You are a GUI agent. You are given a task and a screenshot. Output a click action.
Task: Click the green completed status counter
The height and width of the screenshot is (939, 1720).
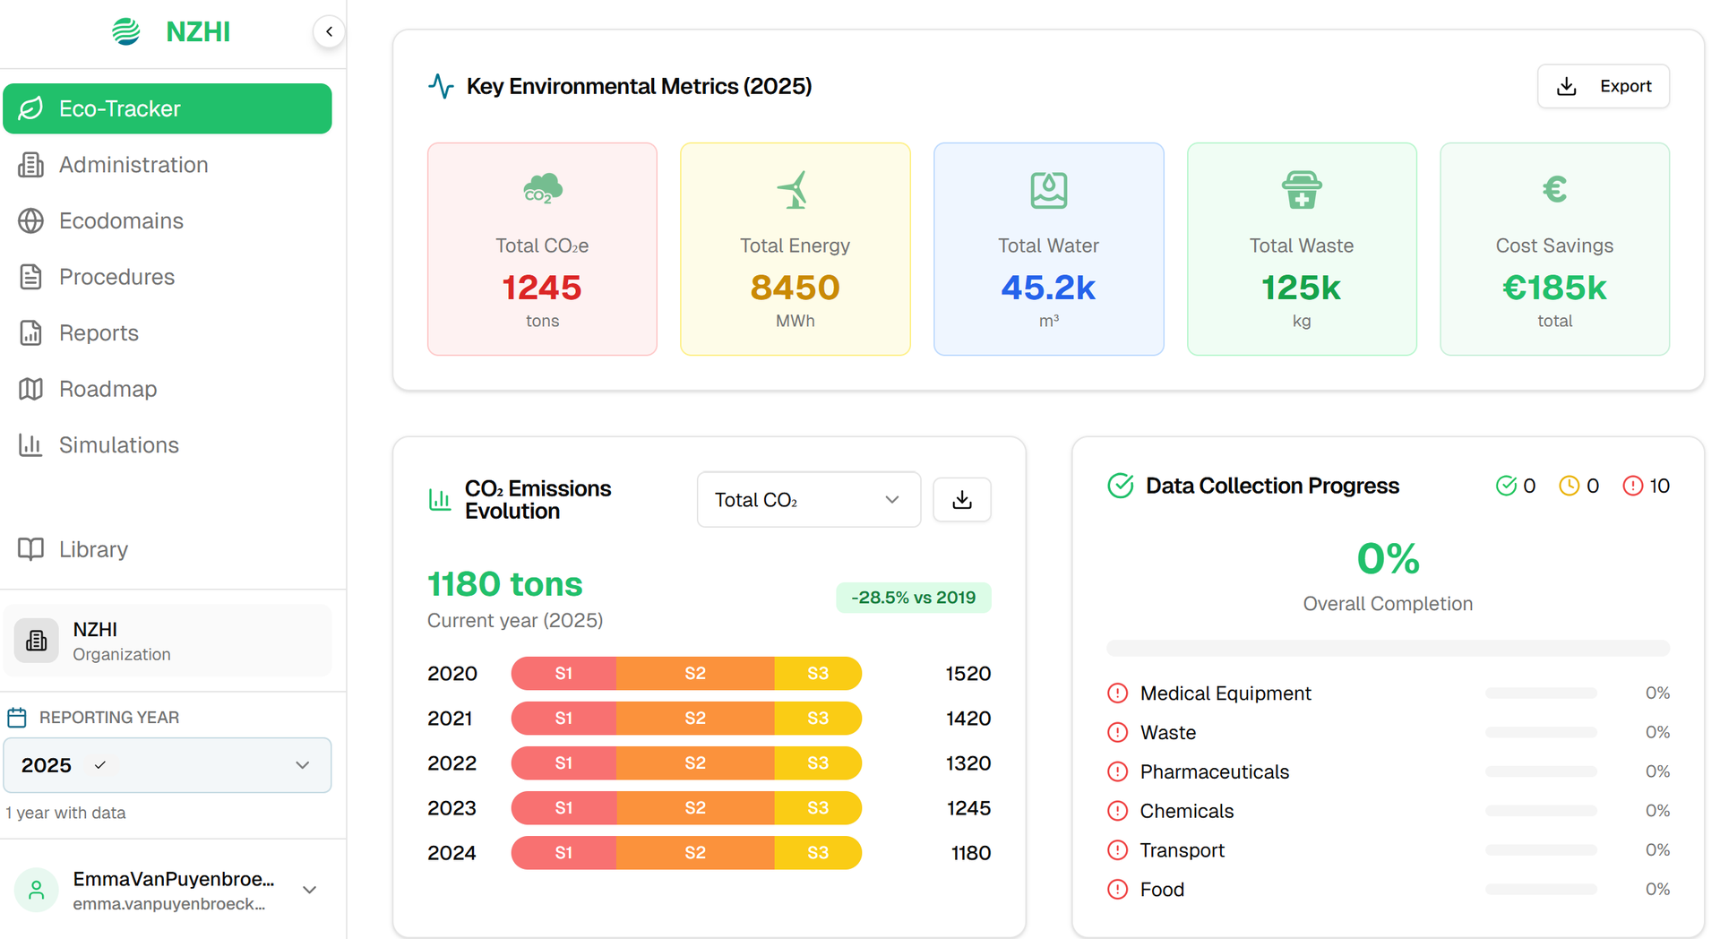pyautogui.click(x=1516, y=486)
